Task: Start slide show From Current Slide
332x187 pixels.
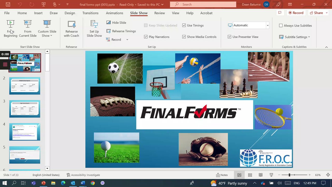Action: 28,29
